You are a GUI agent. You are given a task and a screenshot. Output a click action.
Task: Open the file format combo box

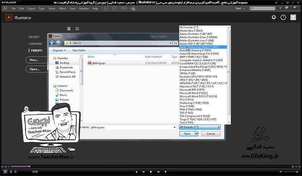200,127
